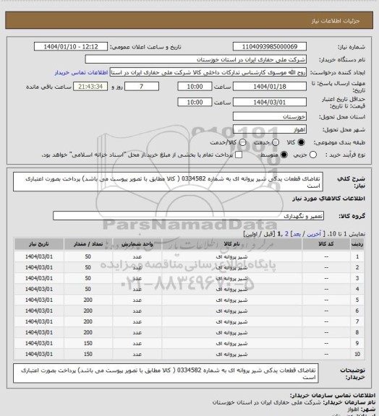Click quantity 150 in row 9
Image resolution: width=379 pixels, height=416 pixels.
coord(88,343)
